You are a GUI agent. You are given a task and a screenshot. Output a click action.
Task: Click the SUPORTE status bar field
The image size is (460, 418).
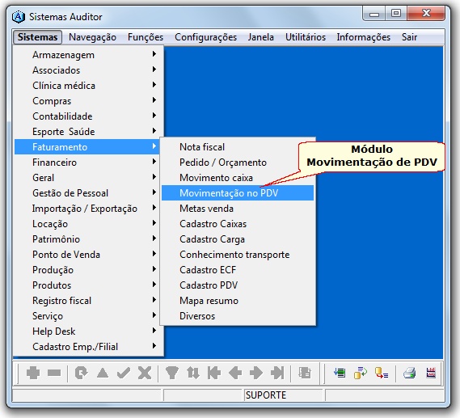pyautogui.click(x=284, y=395)
